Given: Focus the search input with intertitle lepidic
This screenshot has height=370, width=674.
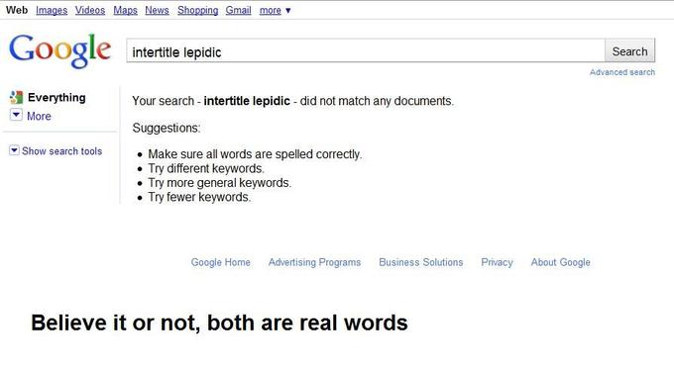Looking at the screenshot, I should click(x=366, y=51).
